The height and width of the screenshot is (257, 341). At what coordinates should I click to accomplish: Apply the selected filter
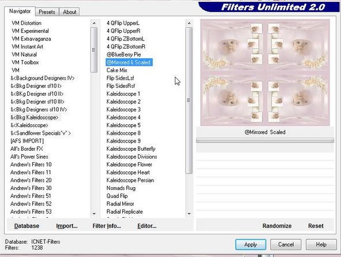(x=250, y=245)
